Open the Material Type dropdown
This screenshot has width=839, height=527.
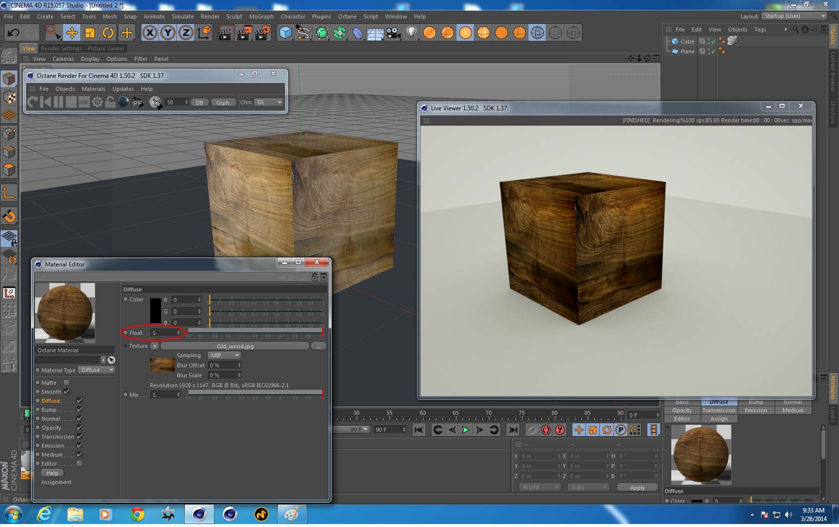click(x=97, y=370)
